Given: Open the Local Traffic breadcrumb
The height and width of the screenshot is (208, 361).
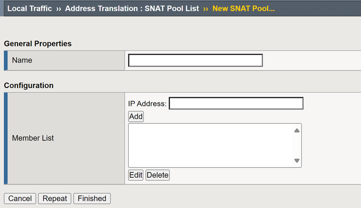Looking at the screenshot, I should click(29, 9).
